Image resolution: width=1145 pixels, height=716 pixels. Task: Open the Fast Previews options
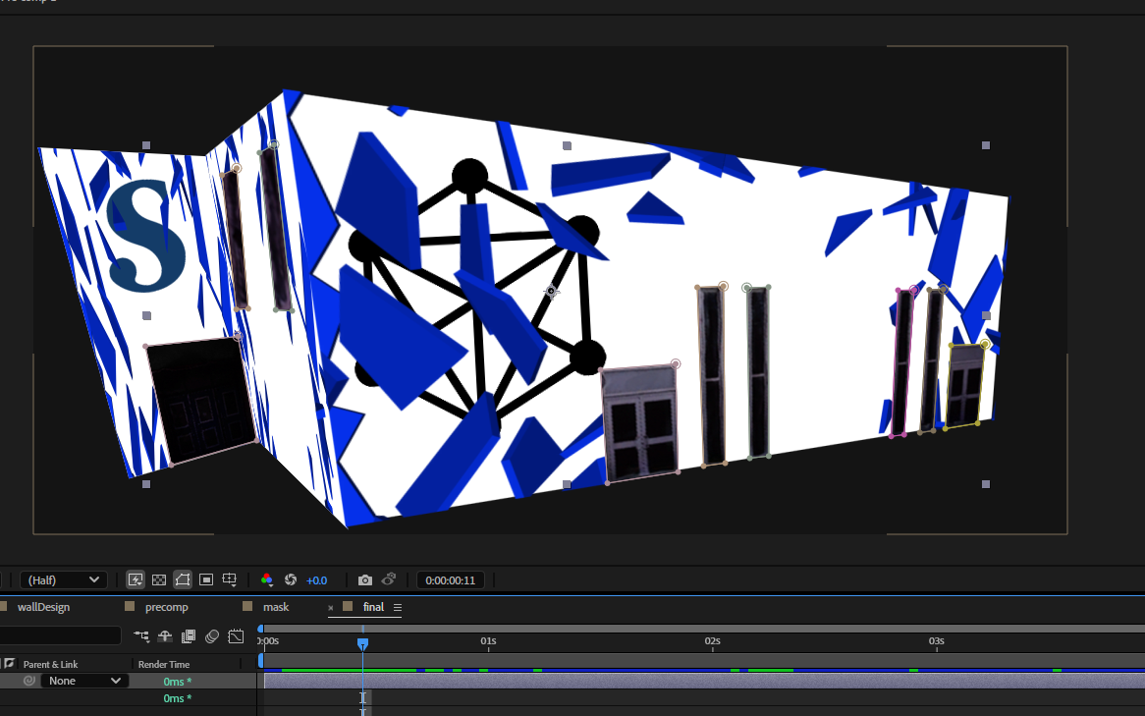136,579
